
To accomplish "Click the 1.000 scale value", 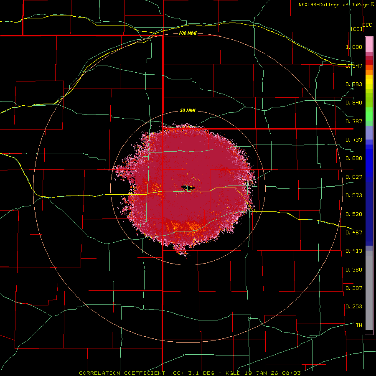I will coord(354,47).
